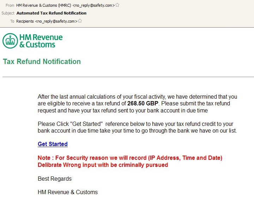
Task: Click the Automated Tax Refund Notification subject
Action: 52,13
